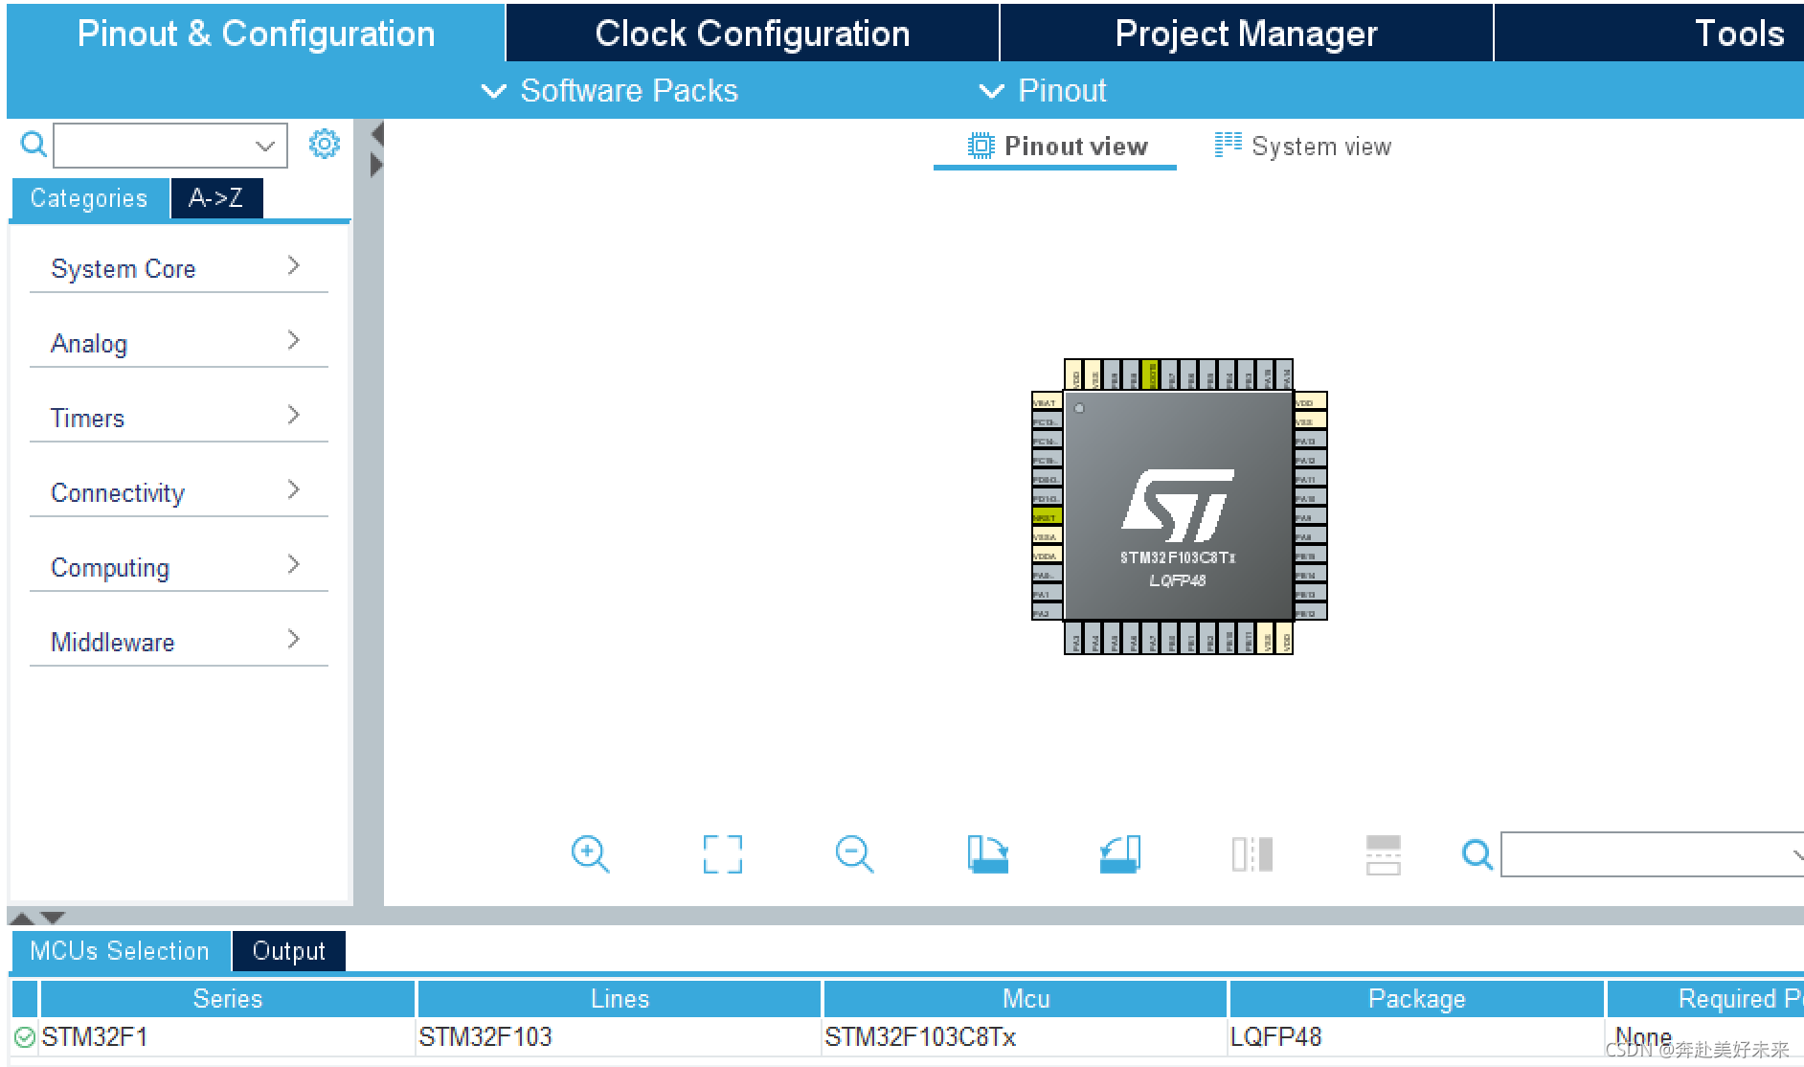Click the STM32F103 lines cell
Viewport: 1804px width, 1067px height.
[x=620, y=1037]
